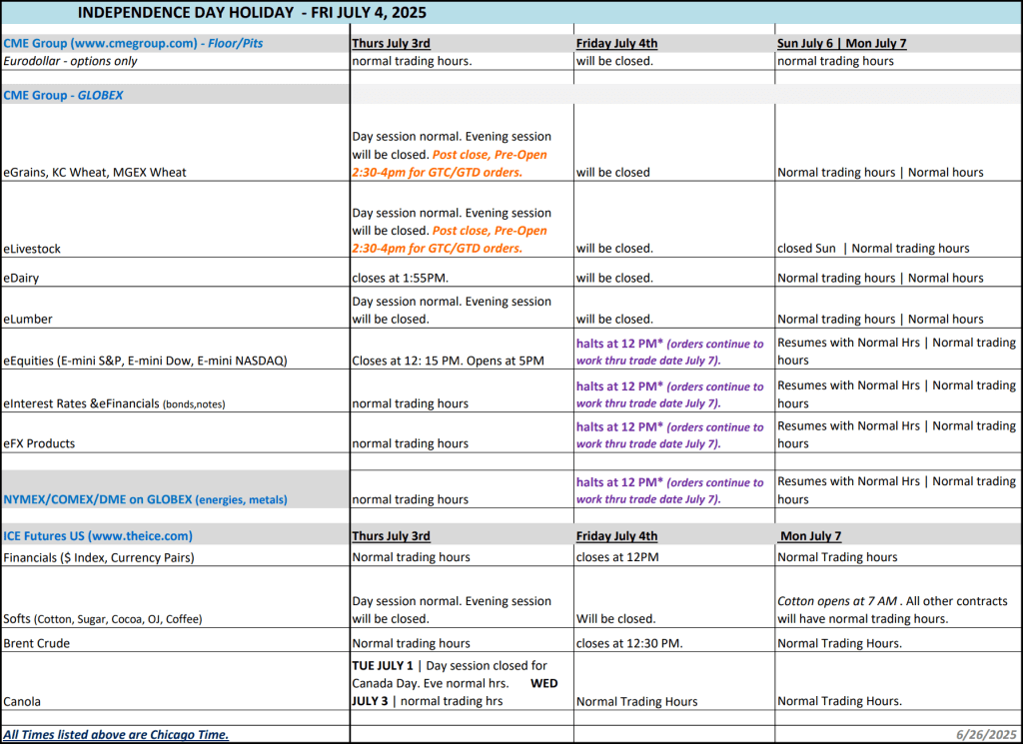
Task: Click eDairy Friday 'will be closed.' cell
Action: pos(614,278)
